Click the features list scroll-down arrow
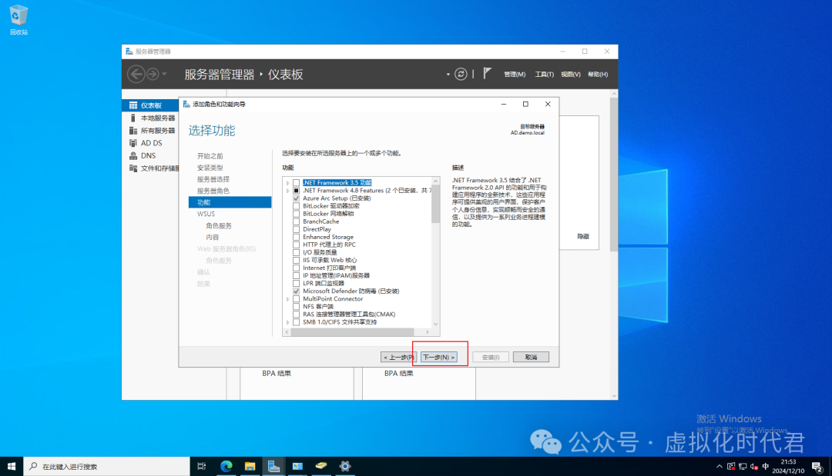The width and height of the screenshot is (832, 476). [x=435, y=324]
